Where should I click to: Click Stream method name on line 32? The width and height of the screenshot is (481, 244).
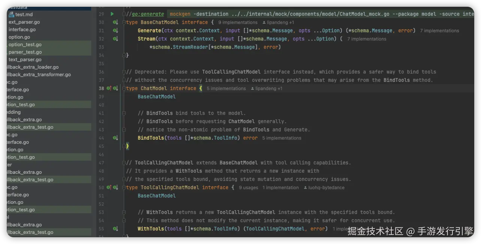pos(146,39)
